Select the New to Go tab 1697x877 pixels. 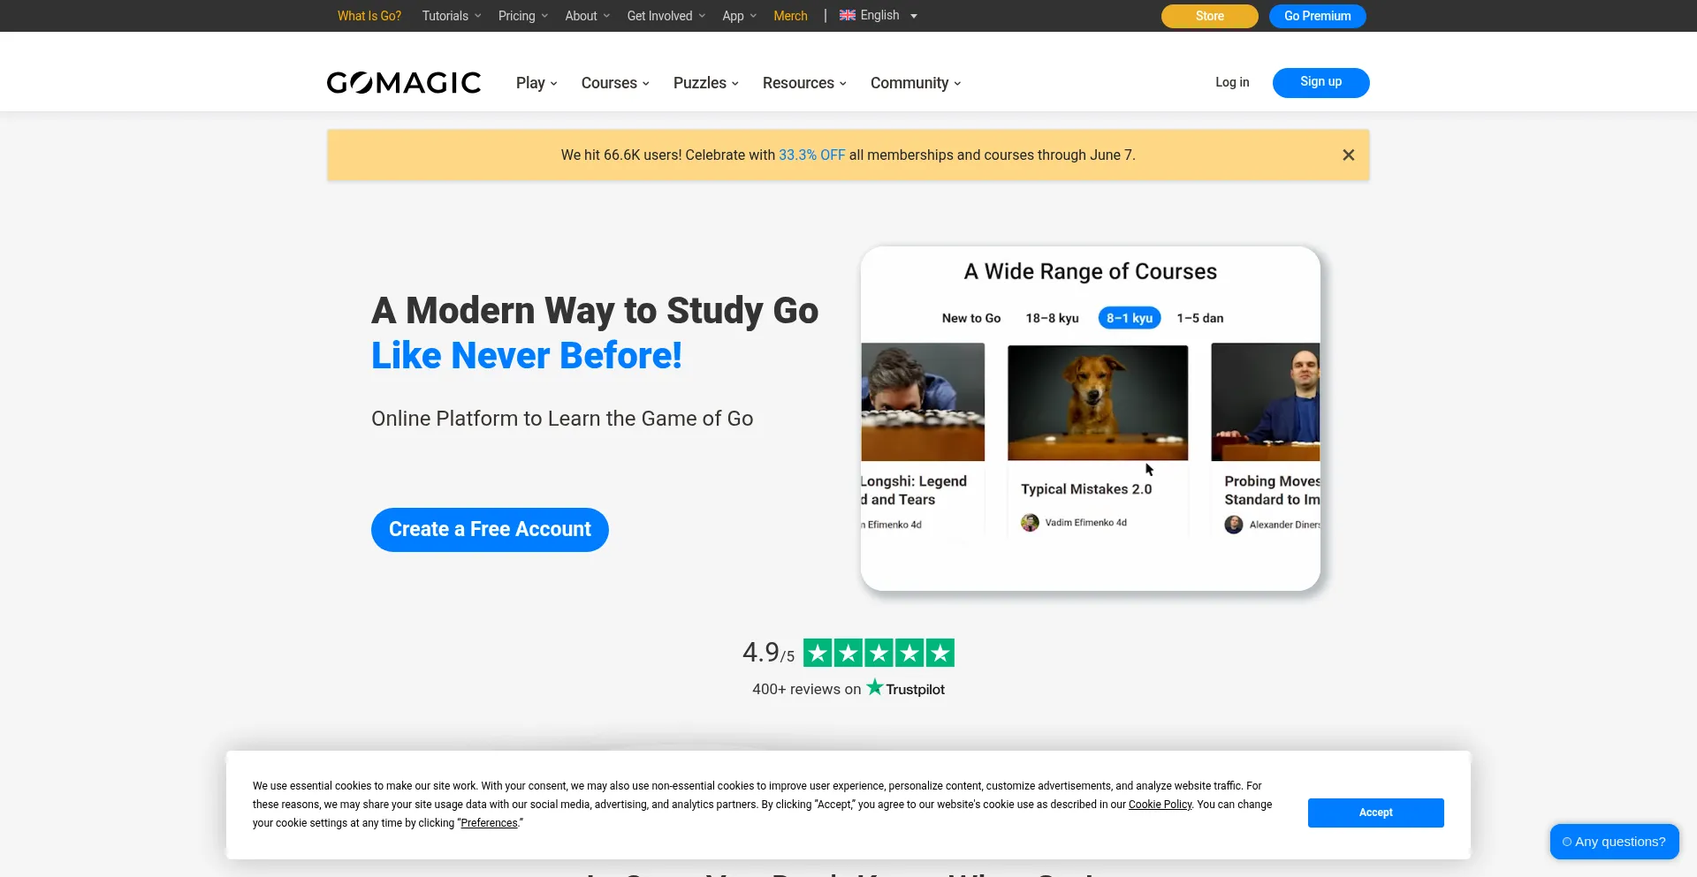(x=970, y=319)
